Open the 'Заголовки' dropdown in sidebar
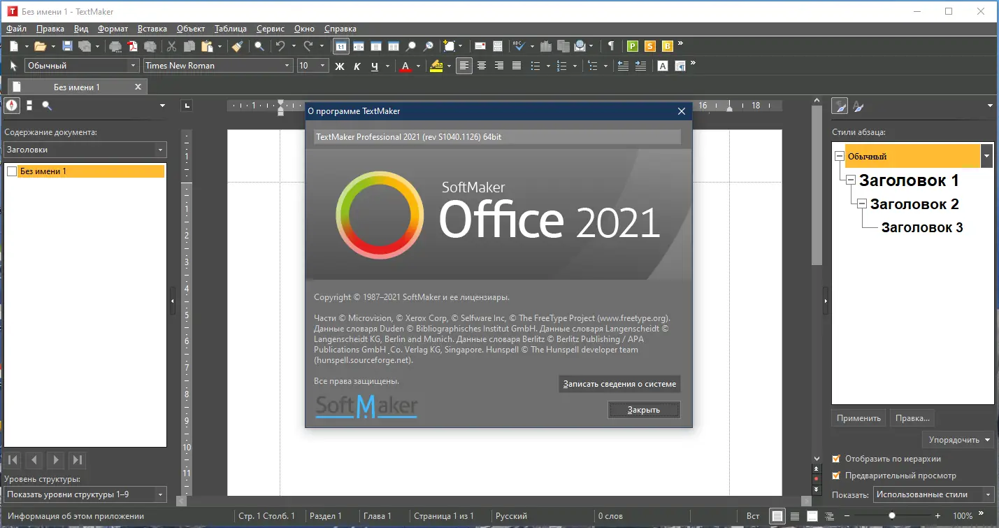The image size is (999, 528). (x=85, y=150)
